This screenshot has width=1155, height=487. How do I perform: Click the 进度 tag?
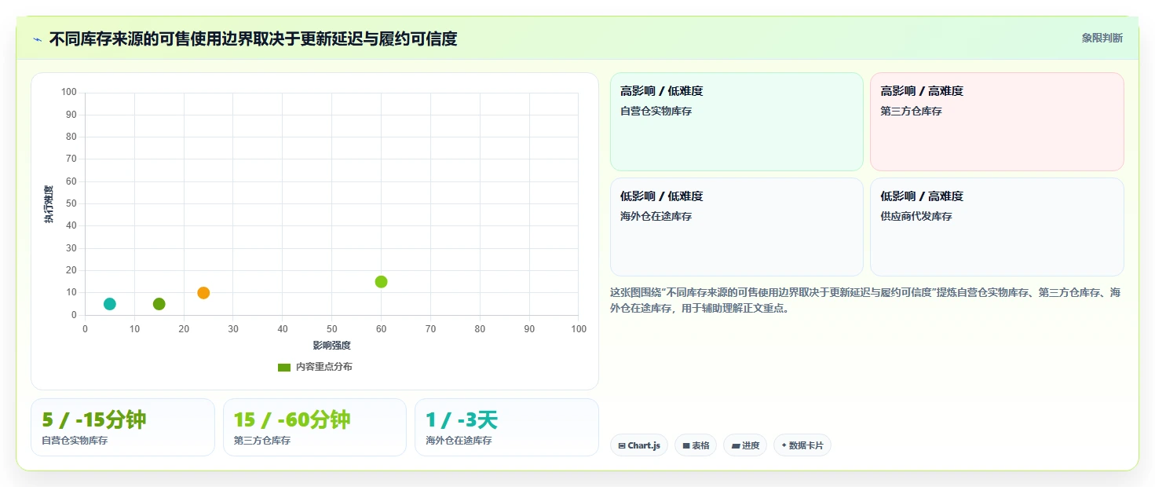pos(745,445)
